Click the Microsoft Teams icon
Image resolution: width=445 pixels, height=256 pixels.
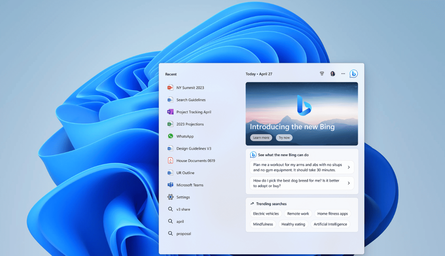click(170, 185)
